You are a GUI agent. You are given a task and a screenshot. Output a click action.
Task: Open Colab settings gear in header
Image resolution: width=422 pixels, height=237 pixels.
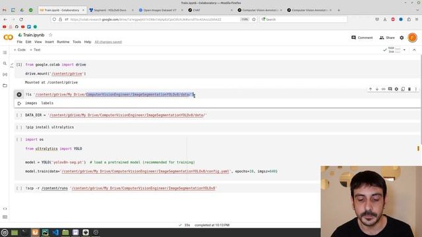coord(402,38)
